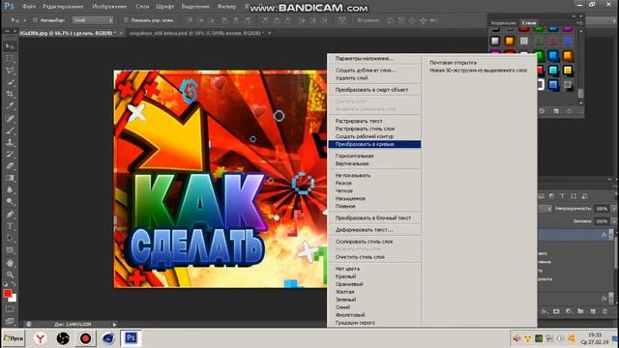The image size is (619, 348).
Task: Select the Brush tool
Action: 10,130
